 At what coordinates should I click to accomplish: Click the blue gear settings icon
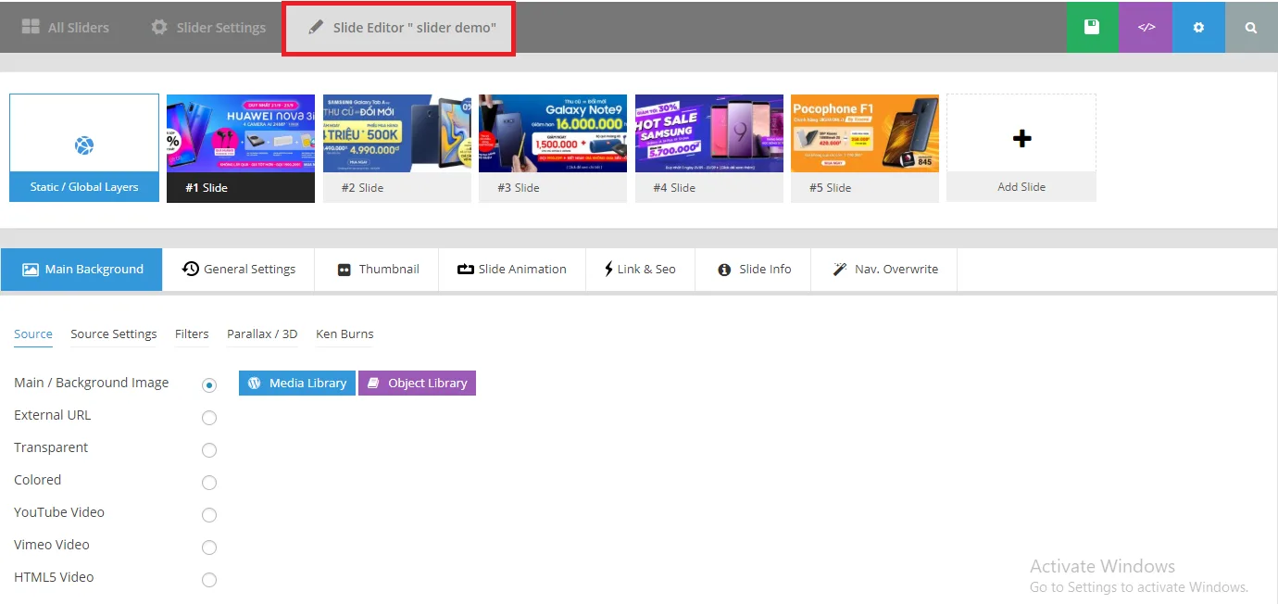click(1198, 28)
